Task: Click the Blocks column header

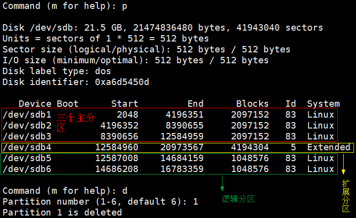Action: click(x=253, y=104)
